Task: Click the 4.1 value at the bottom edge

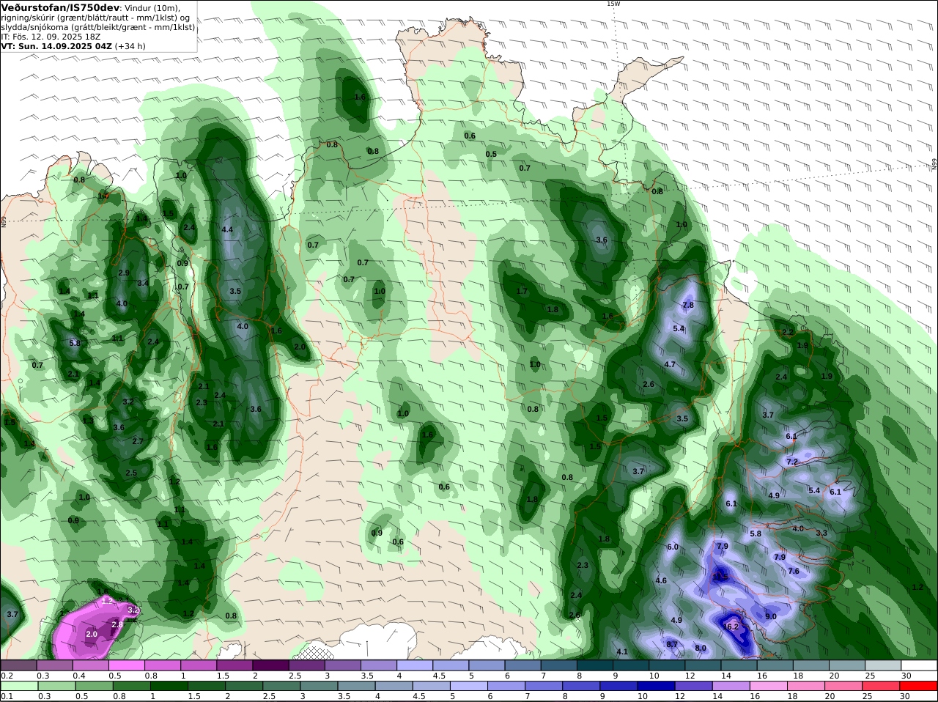Action: [622, 651]
